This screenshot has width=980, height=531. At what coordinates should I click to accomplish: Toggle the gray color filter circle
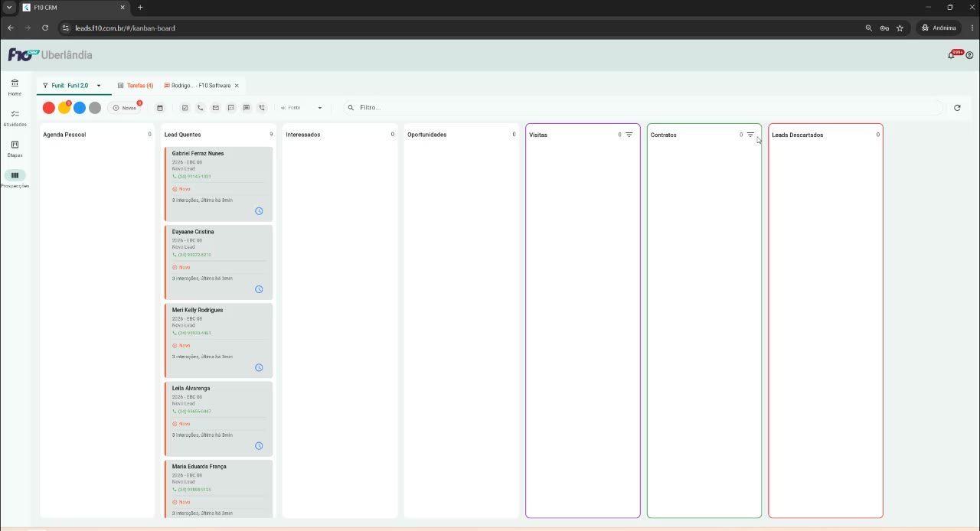click(x=95, y=108)
